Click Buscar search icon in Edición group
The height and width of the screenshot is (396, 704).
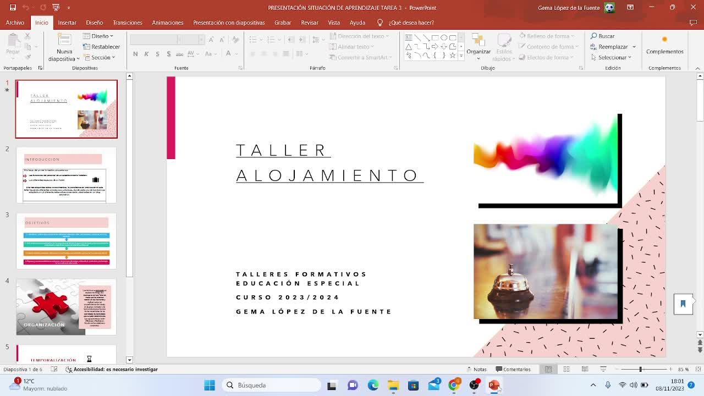(594, 36)
